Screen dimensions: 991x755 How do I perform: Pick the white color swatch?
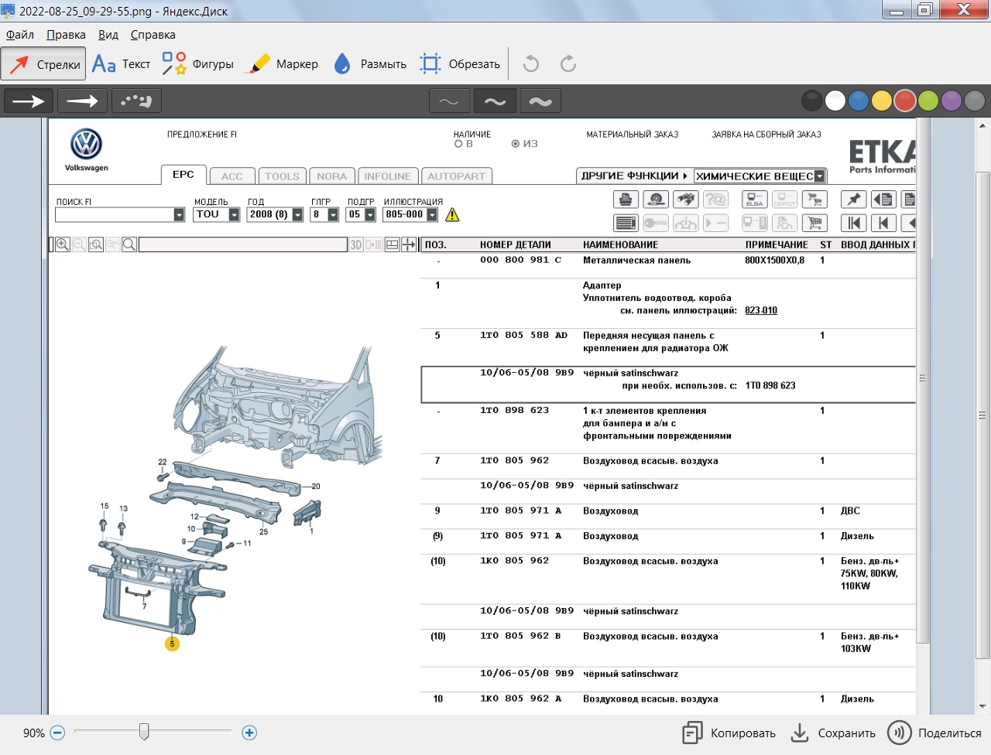pos(835,101)
